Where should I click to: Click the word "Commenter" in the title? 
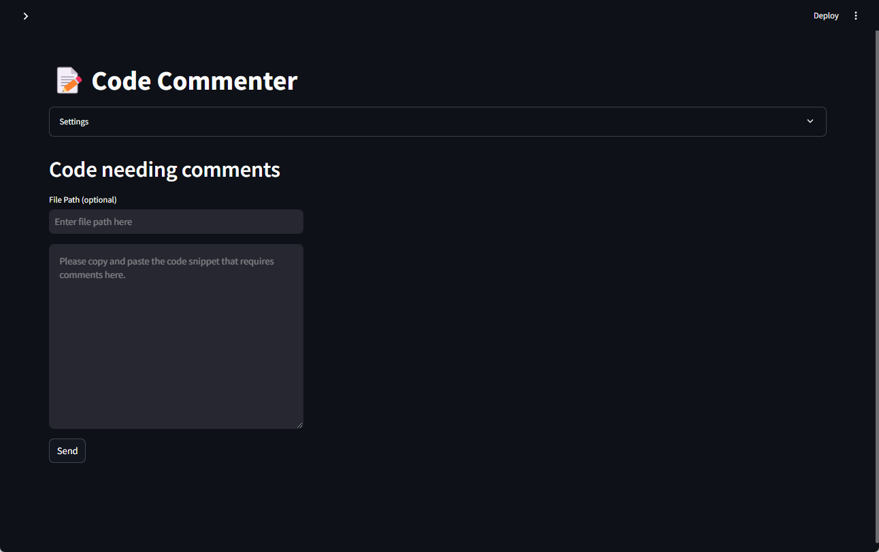click(227, 81)
